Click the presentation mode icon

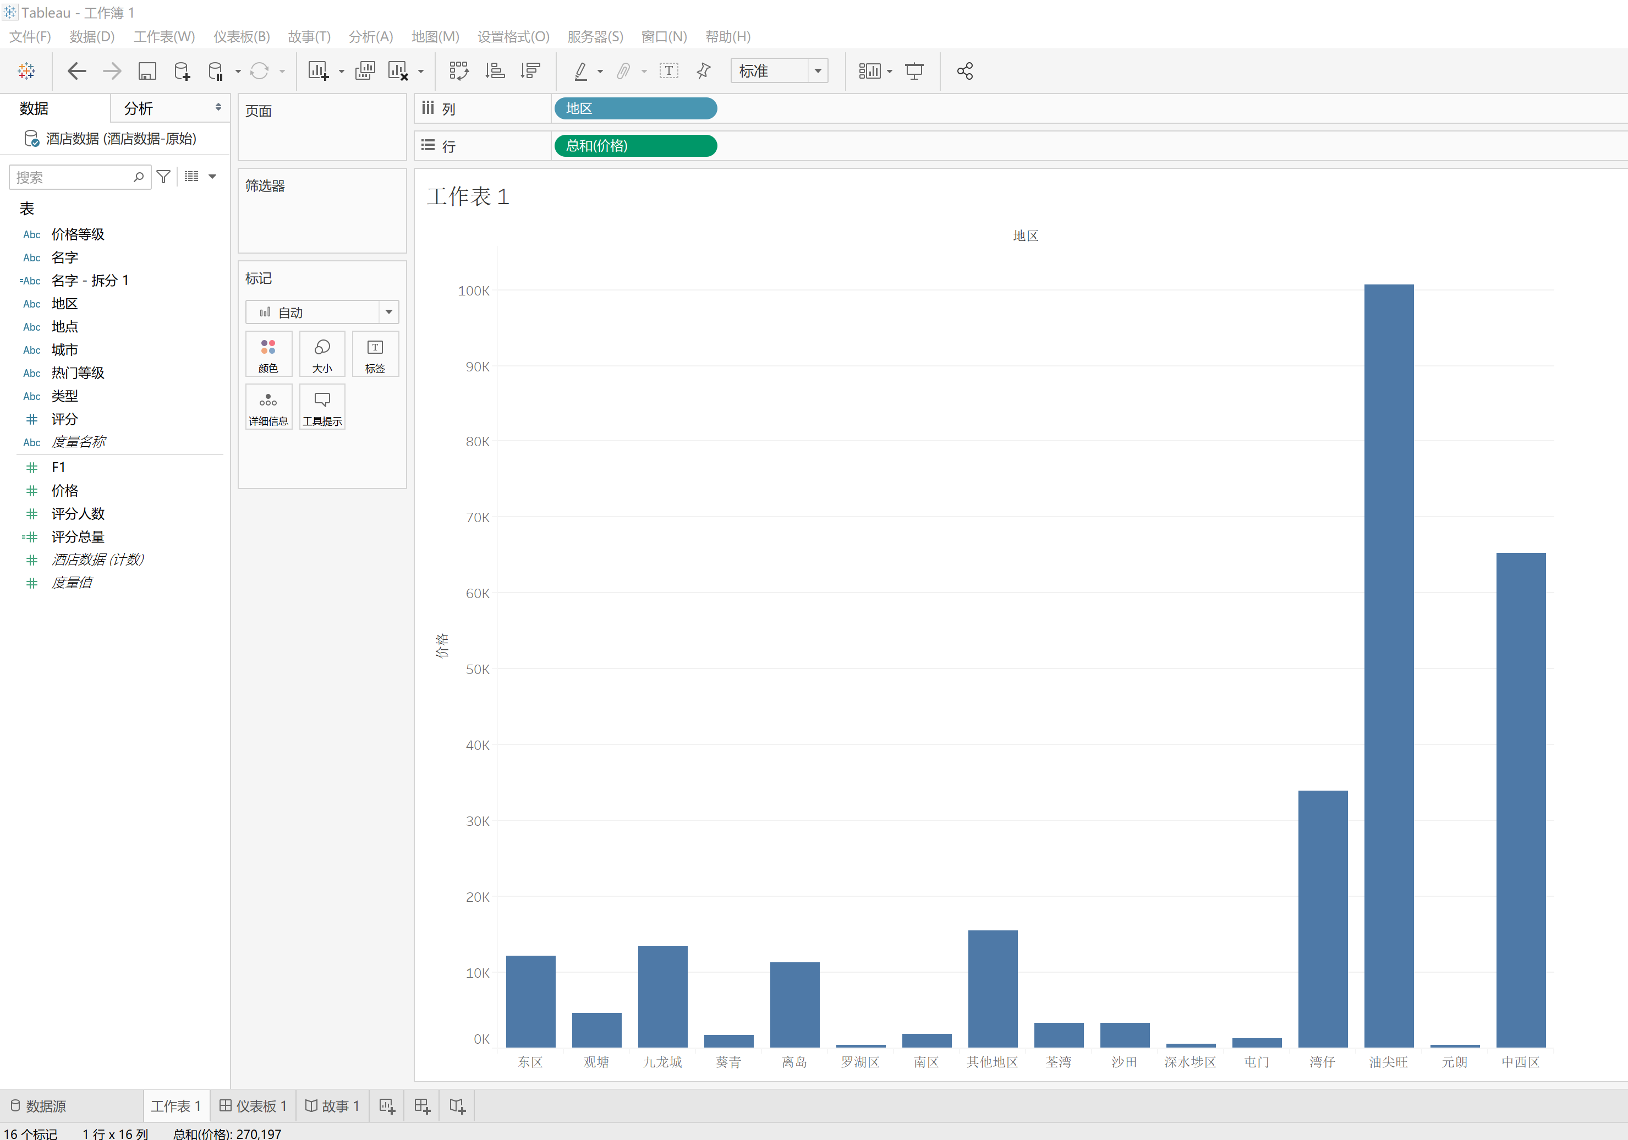click(915, 71)
